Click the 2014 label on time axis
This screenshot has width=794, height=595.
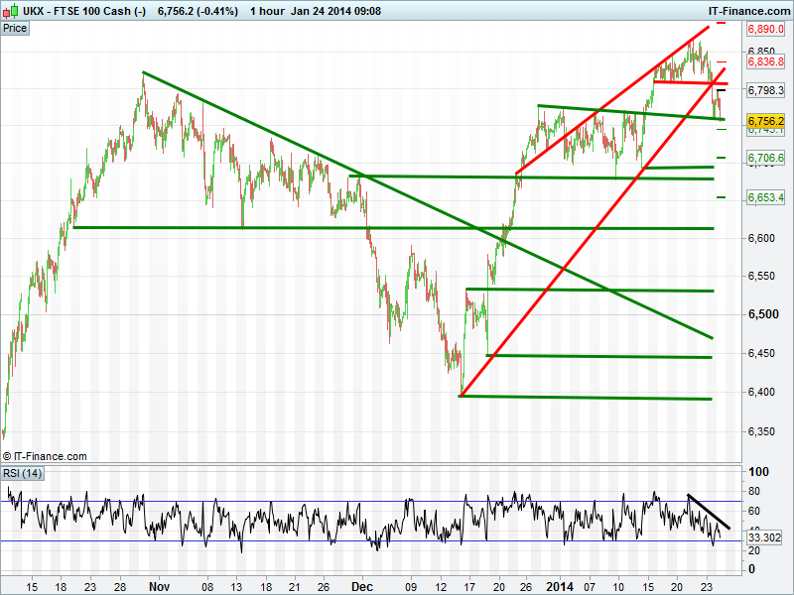pos(560,586)
